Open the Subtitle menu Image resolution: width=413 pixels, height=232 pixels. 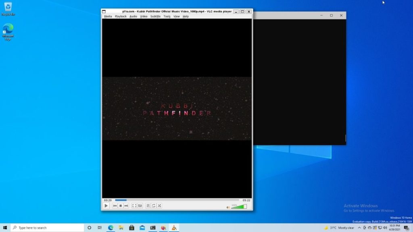pyautogui.click(x=155, y=17)
